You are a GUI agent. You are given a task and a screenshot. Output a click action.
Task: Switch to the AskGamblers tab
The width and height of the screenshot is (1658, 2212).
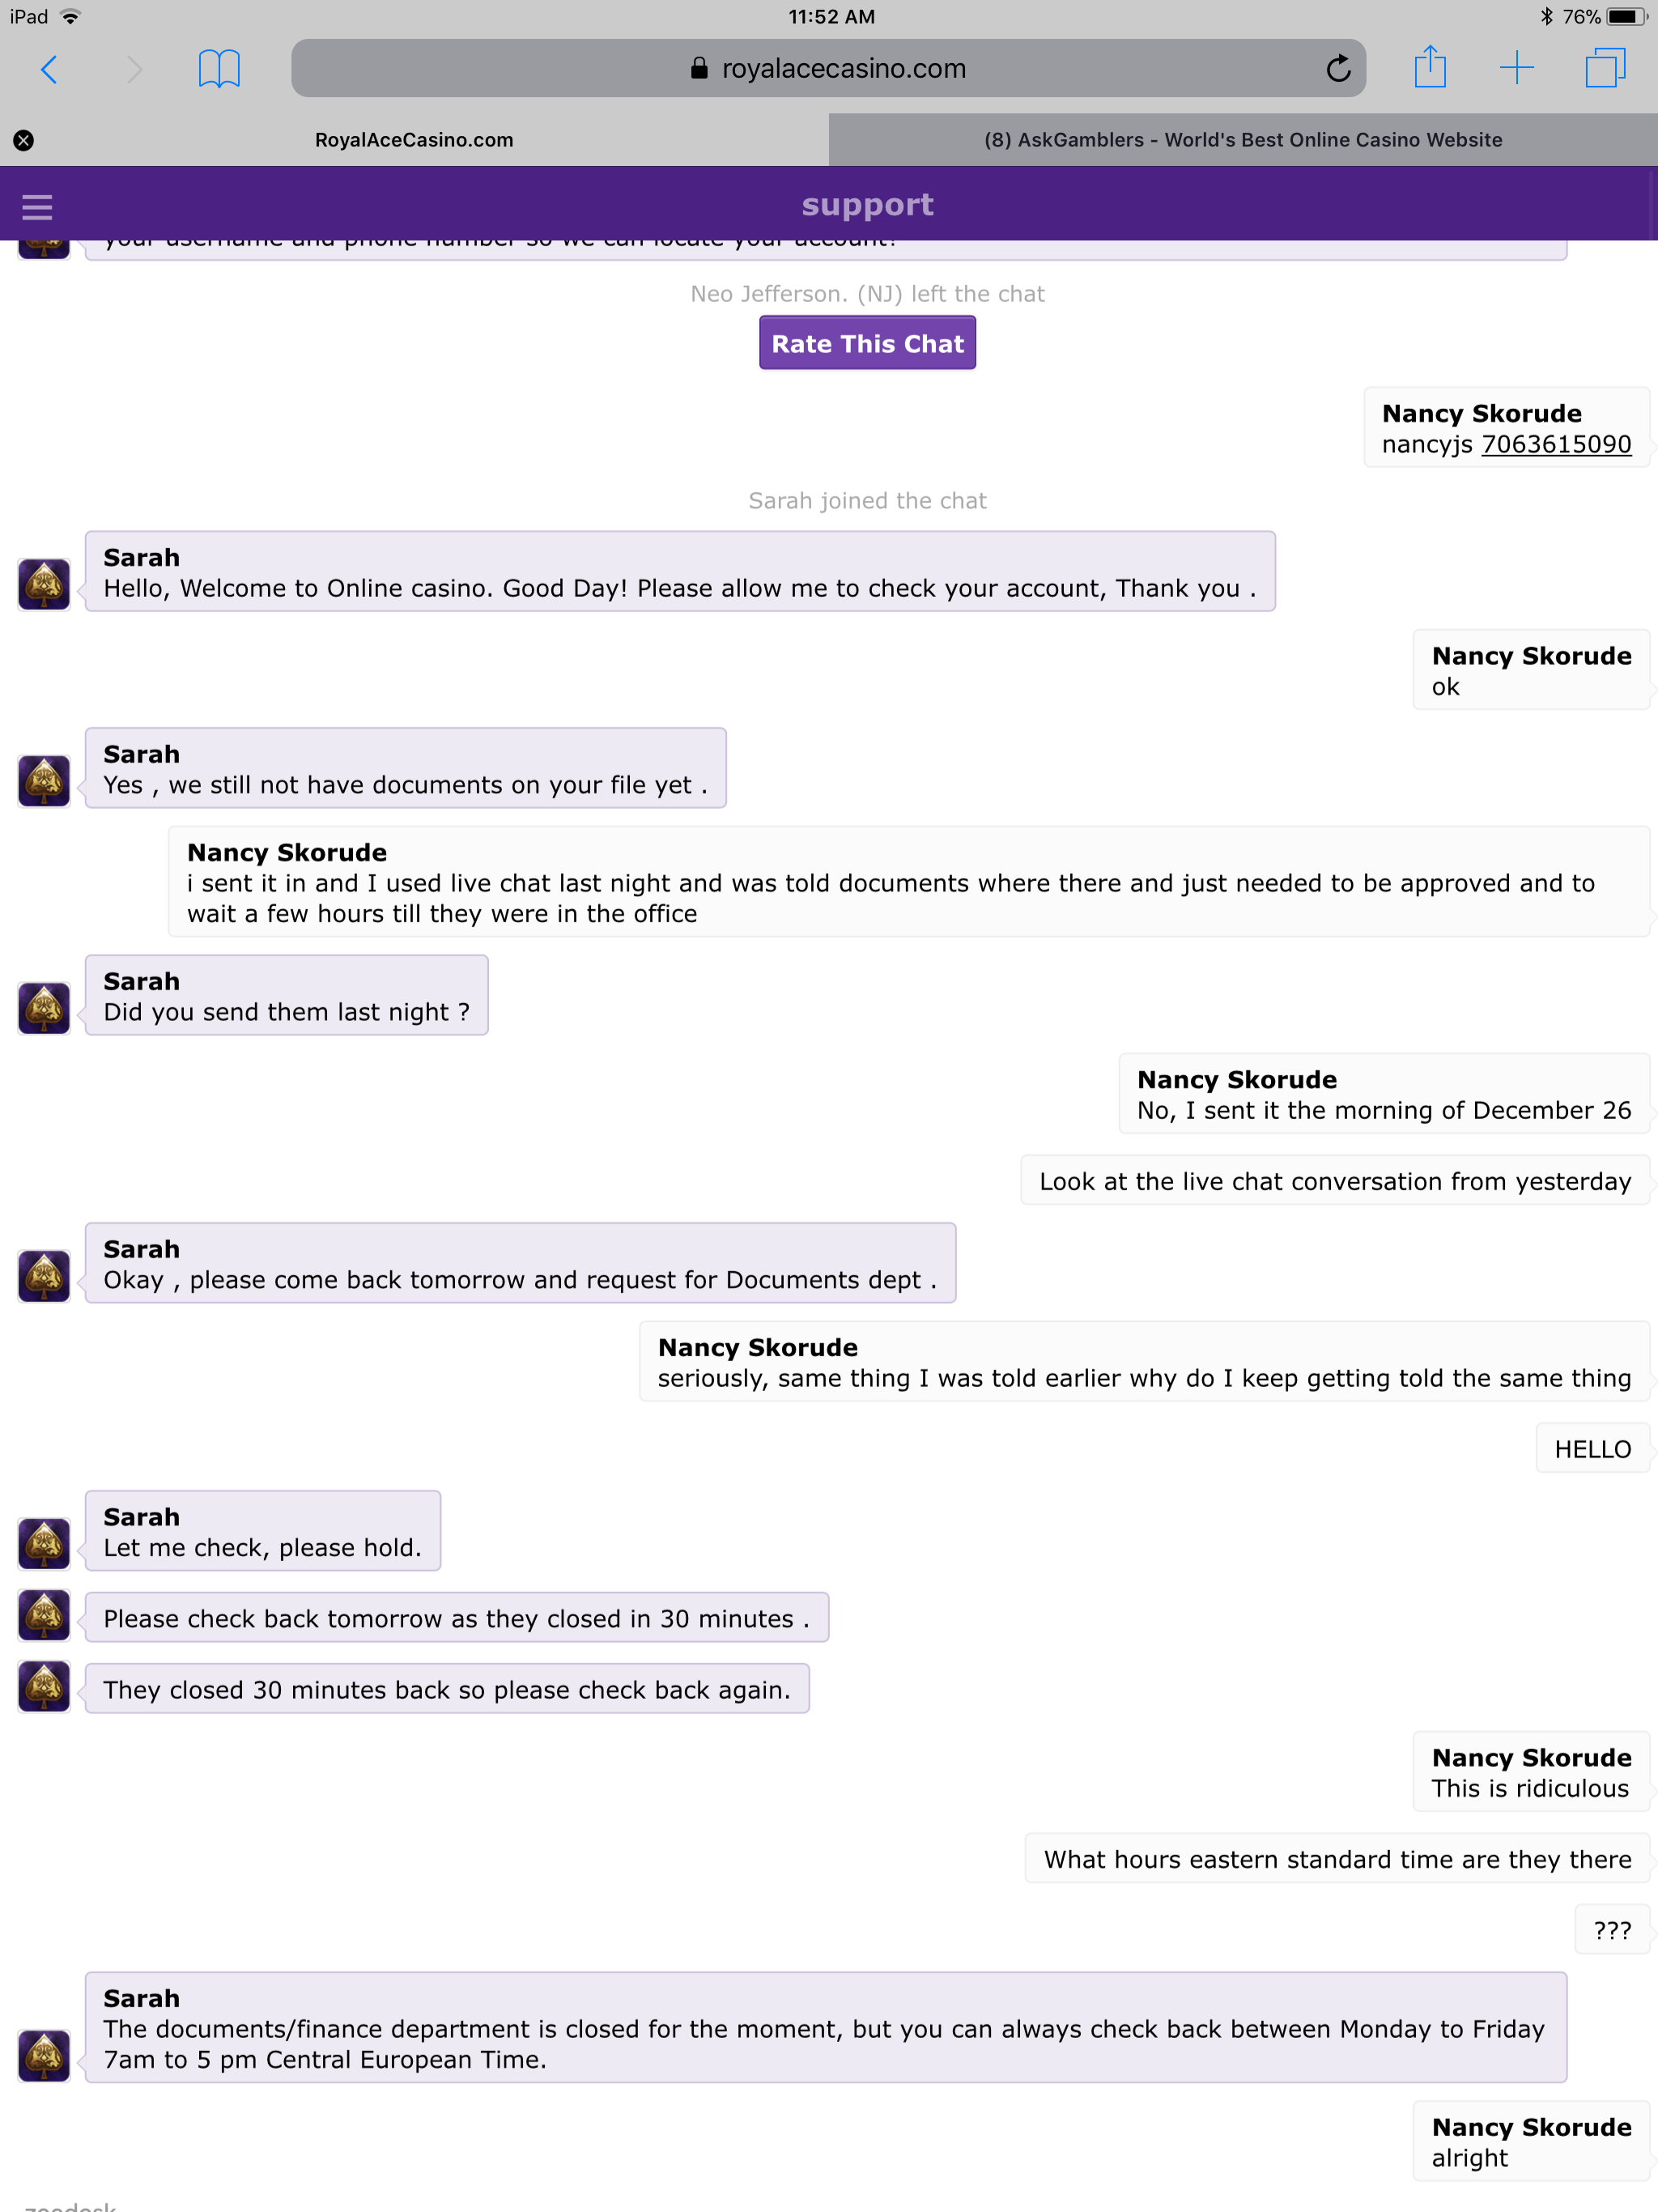[1243, 140]
